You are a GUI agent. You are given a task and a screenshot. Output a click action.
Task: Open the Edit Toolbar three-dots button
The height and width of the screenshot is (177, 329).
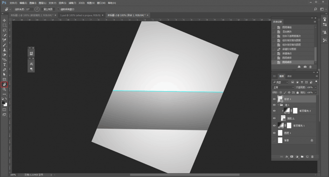tap(4, 94)
